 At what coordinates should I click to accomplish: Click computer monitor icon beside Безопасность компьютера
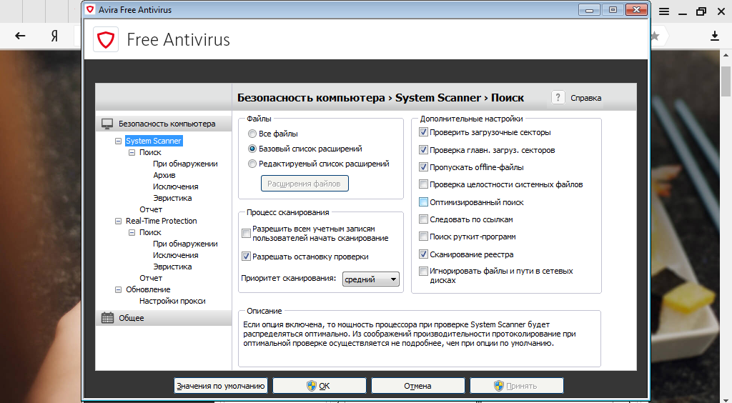click(107, 124)
